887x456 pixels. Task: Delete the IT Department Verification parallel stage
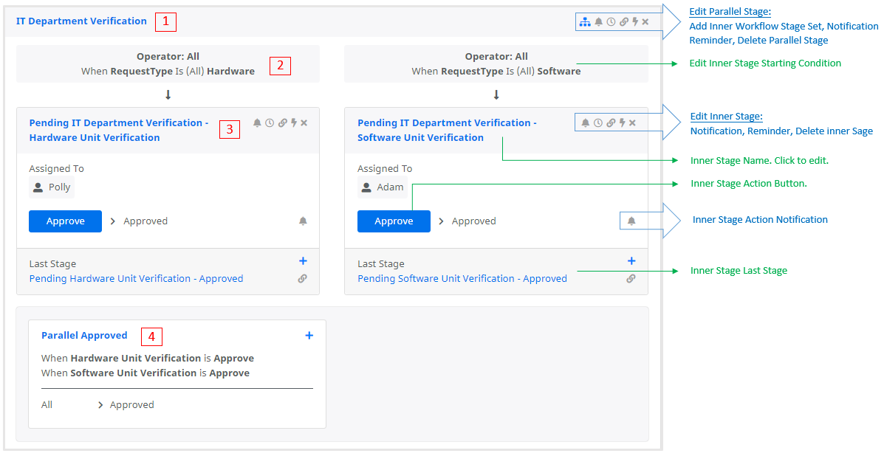click(x=645, y=22)
